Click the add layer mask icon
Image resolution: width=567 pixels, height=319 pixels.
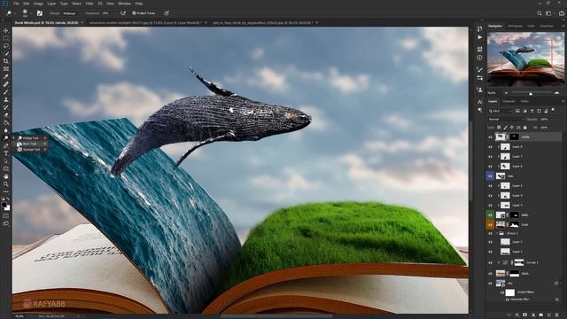[x=525, y=315]
